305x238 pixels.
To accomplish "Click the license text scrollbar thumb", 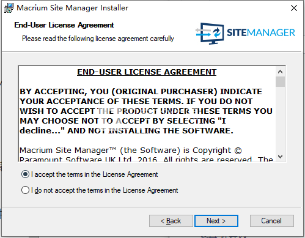I will (x=280, y=81).
